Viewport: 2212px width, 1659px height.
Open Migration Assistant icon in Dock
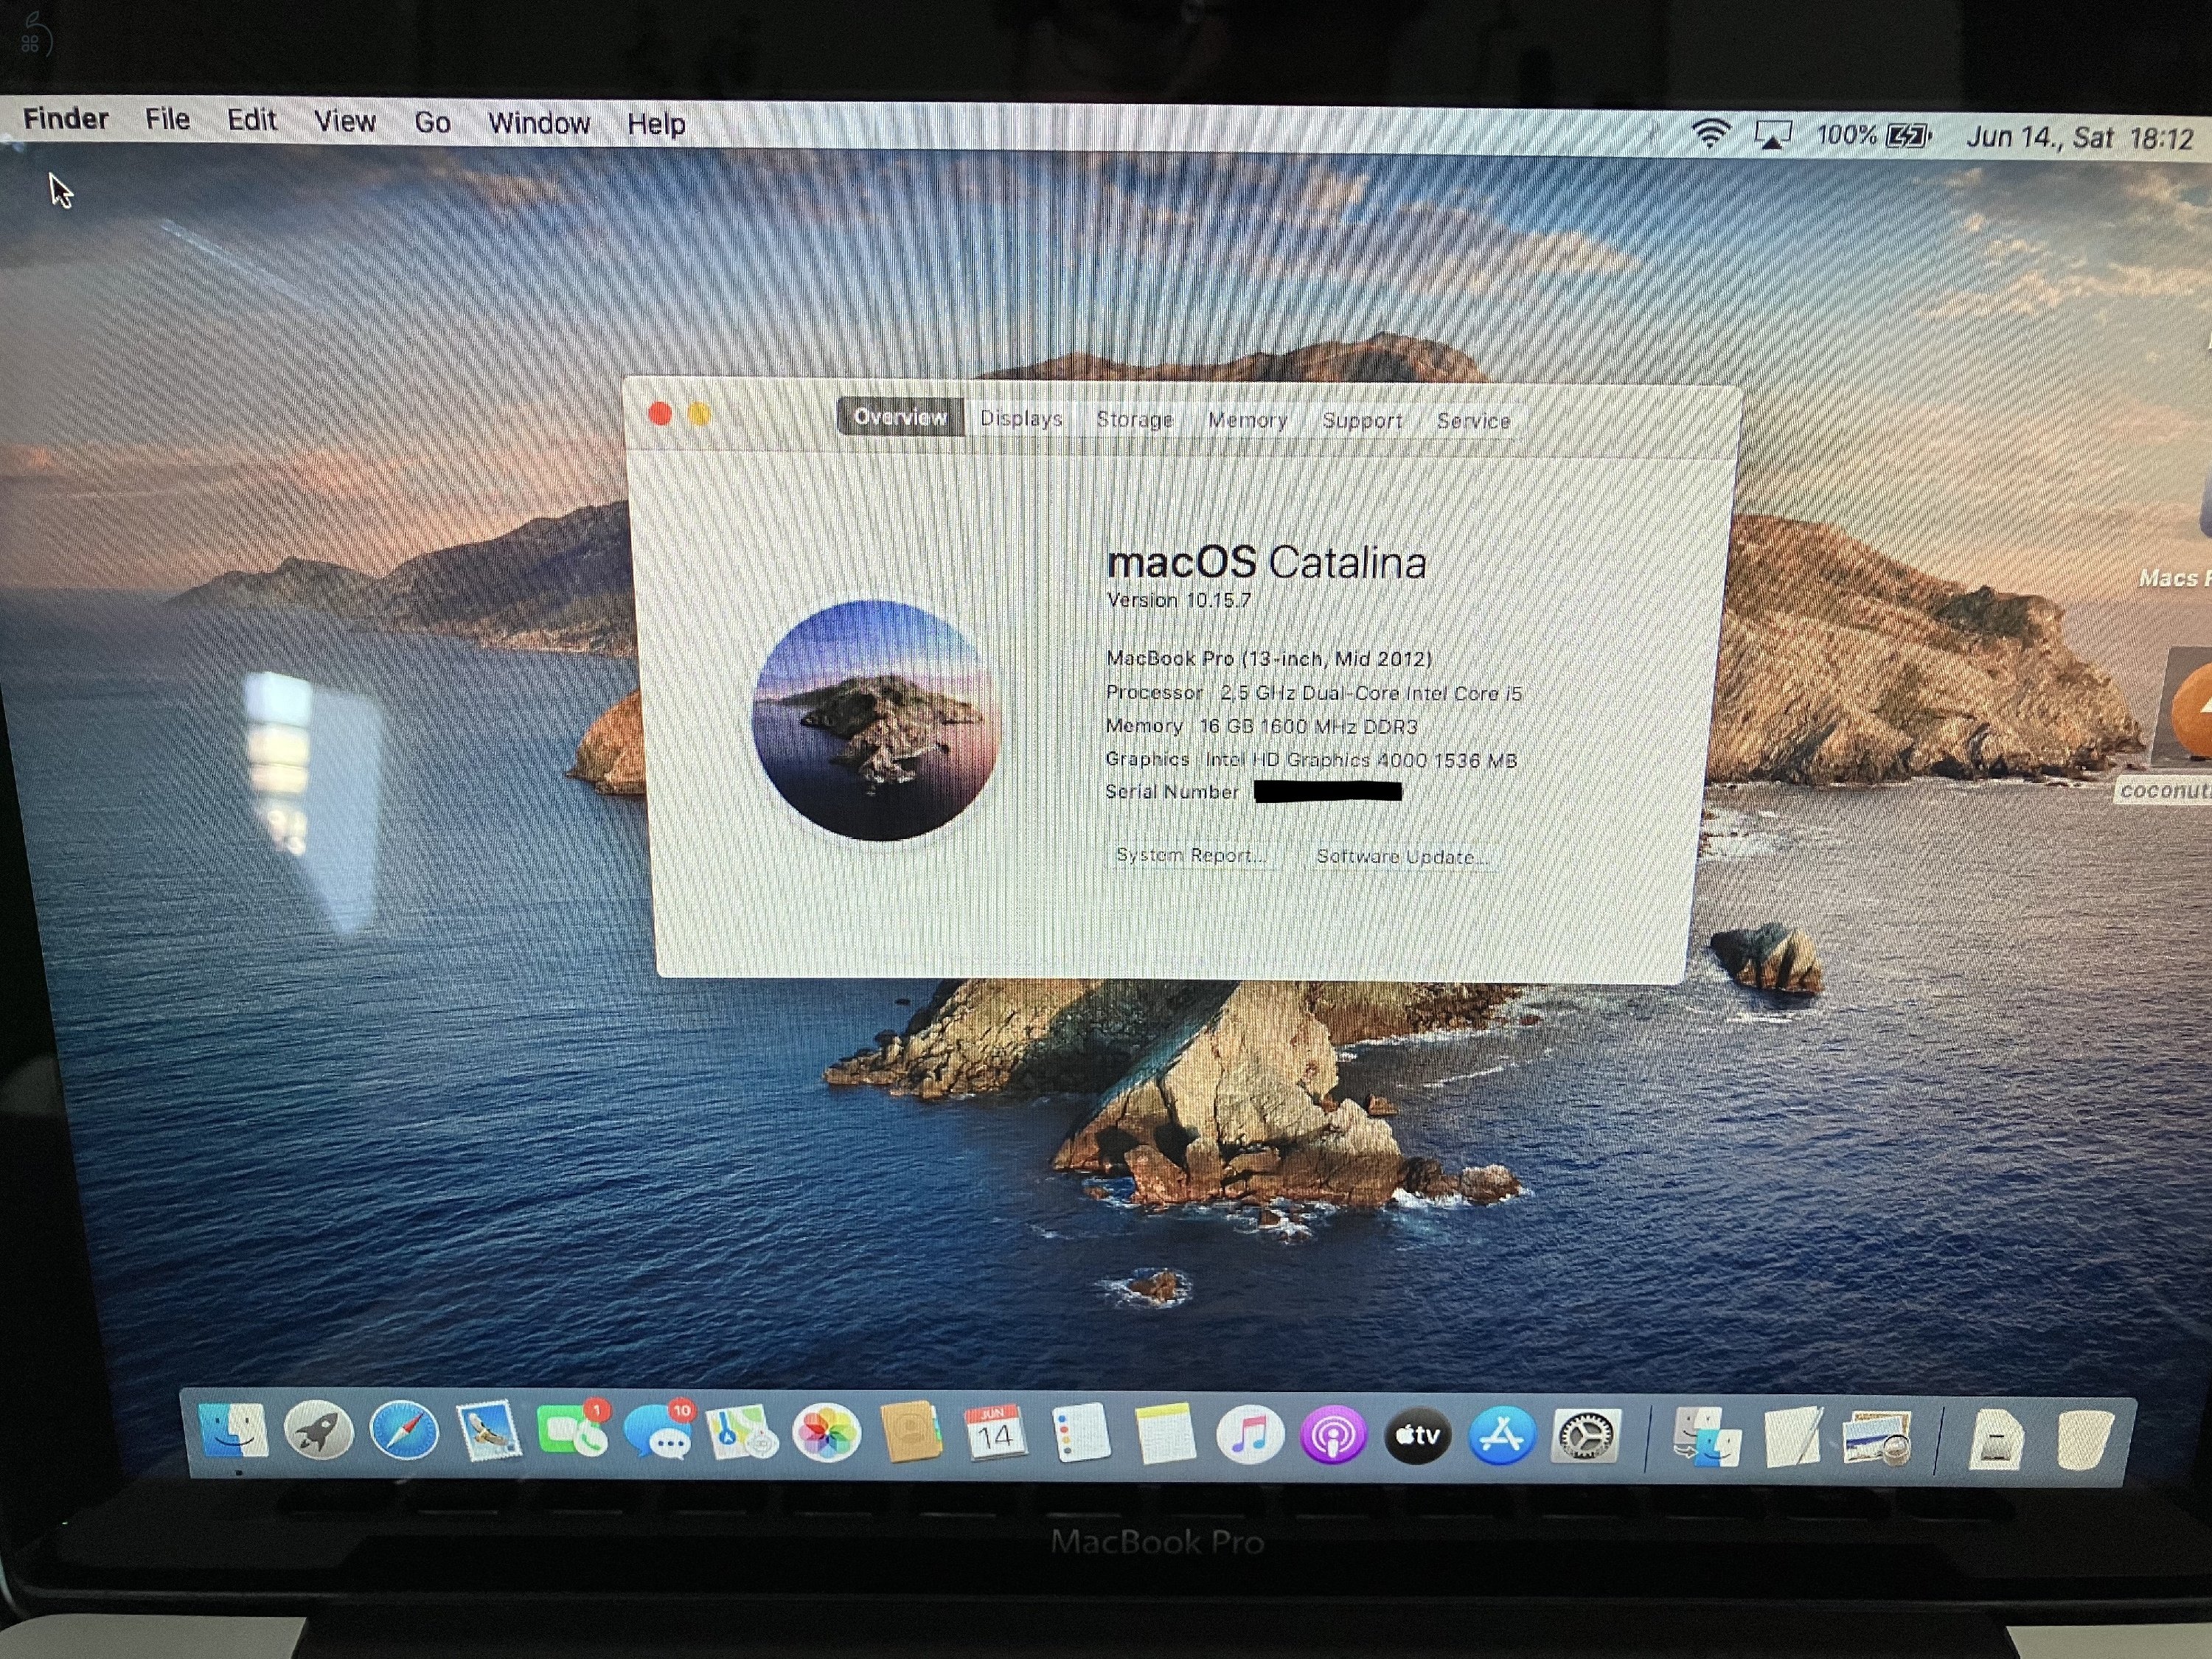tap(1708, 1438)
